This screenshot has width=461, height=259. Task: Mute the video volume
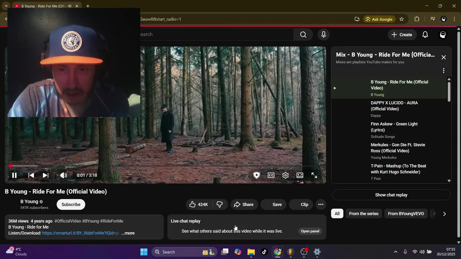click(x=63, y=175)
